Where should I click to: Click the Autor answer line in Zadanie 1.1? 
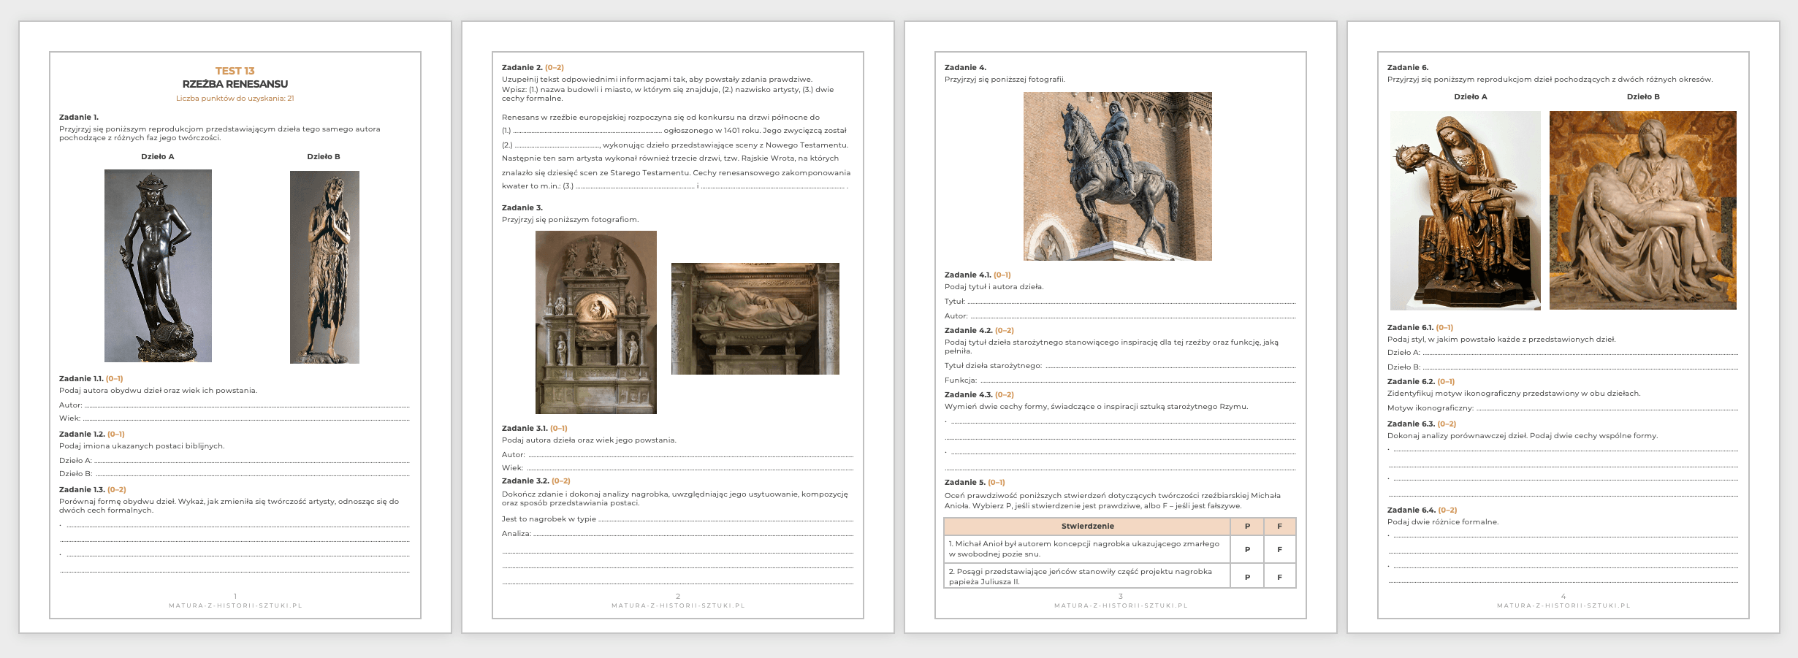[x=247, y=405]
